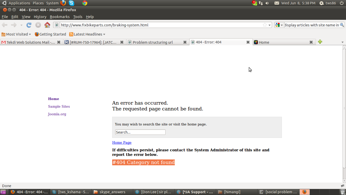Screen dimensions: 346x195
Task: Click the mail envelope indicator in the panel
Action: pos(277,3)
